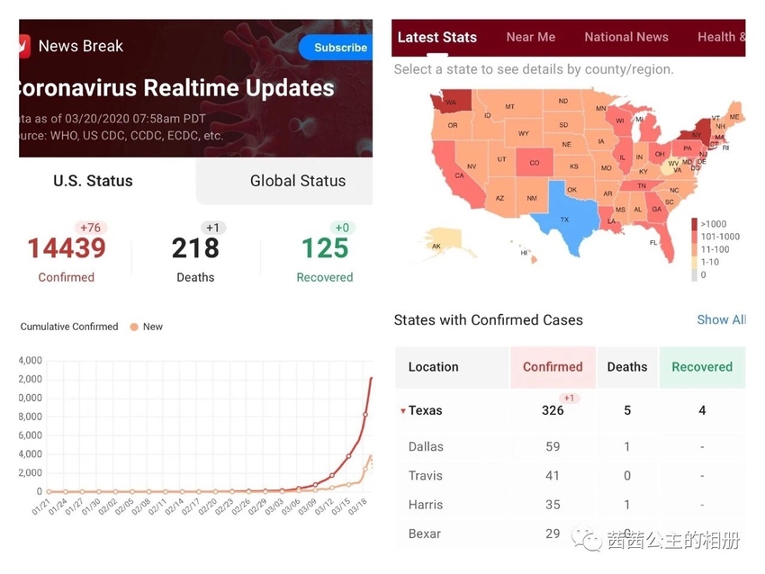Select Washington state on the map

[451, 101]
